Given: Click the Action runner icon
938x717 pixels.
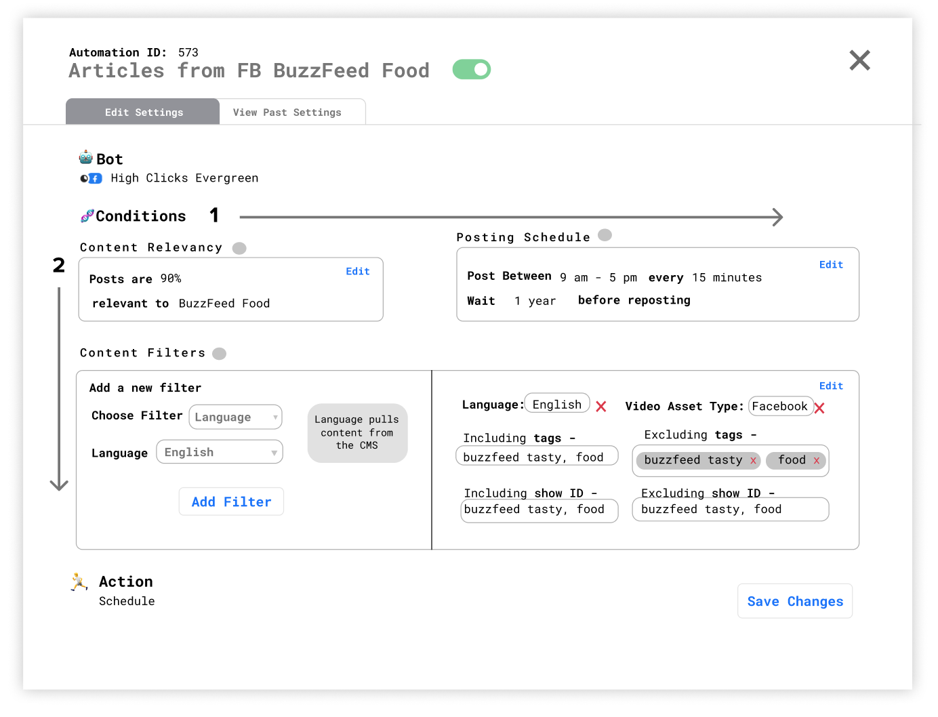Looking at the screenshot, I should tap(79, 581).
